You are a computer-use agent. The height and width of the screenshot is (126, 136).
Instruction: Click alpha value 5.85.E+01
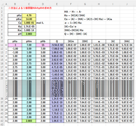99,49
